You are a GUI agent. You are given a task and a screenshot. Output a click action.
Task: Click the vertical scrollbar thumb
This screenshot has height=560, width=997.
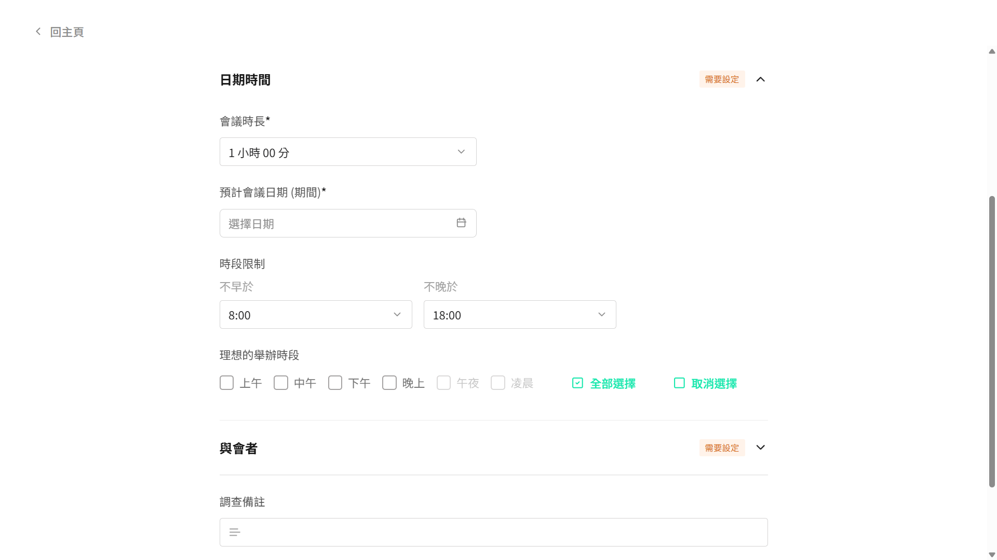click(992, 342)
